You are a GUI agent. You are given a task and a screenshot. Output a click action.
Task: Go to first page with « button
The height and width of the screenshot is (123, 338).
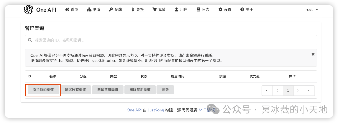pos(267,91)
